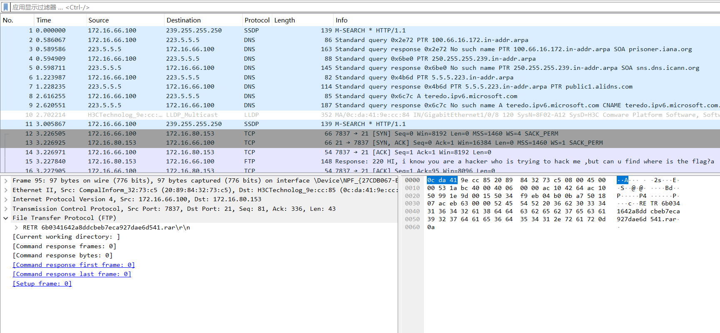
Task: Focus the display filter input field
Action: point(364,7)
